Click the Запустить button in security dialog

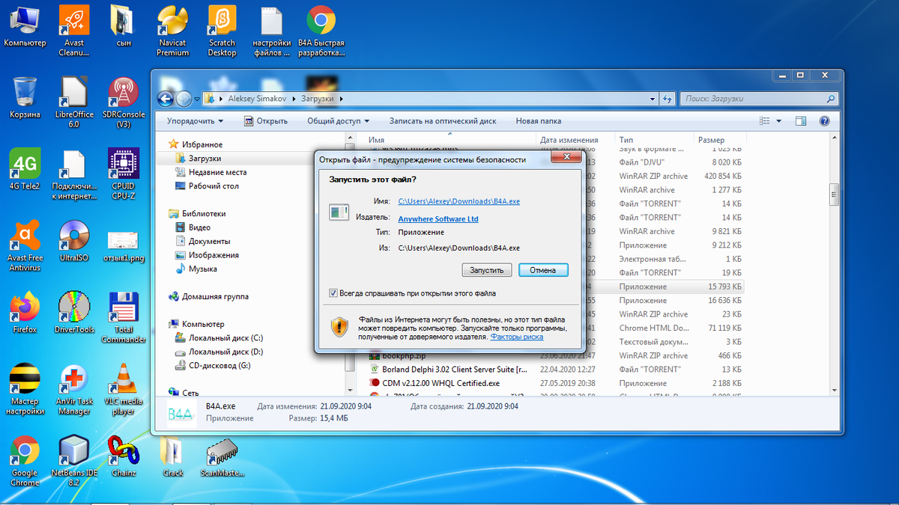[x=487, y=270]
